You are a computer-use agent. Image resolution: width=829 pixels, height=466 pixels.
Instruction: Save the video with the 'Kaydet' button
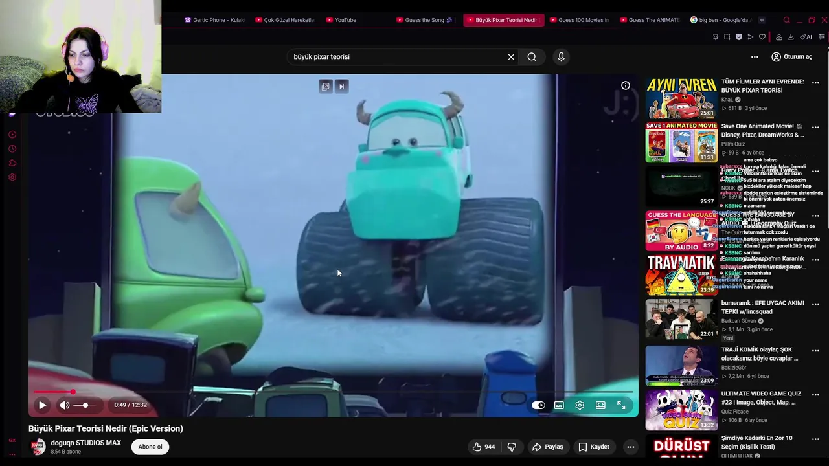pyautogui.click(x=593, y=447)
